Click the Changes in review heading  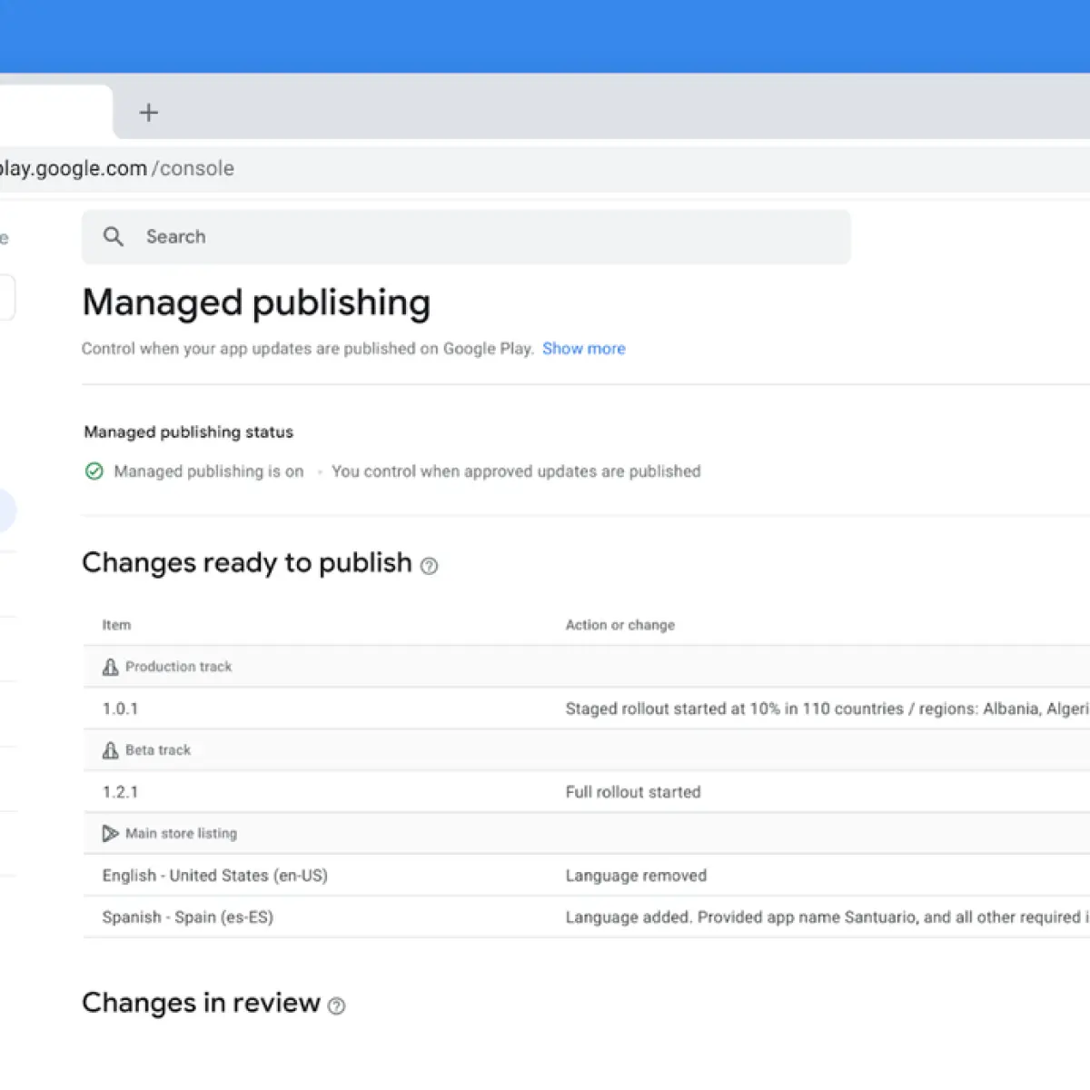(201, 1003)
